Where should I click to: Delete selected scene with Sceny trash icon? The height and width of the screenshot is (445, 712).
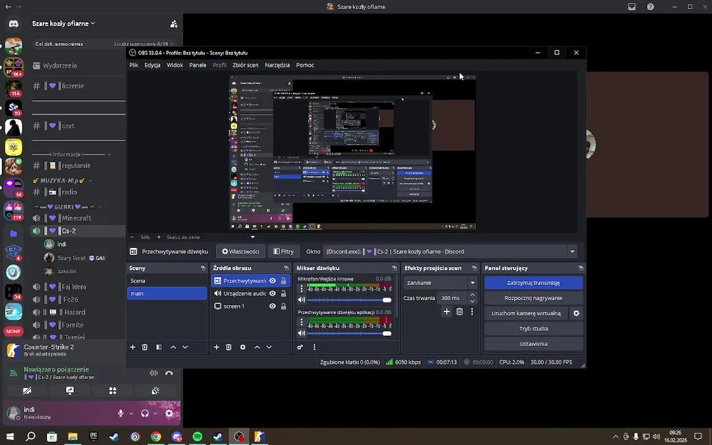(x=145, y=347)
